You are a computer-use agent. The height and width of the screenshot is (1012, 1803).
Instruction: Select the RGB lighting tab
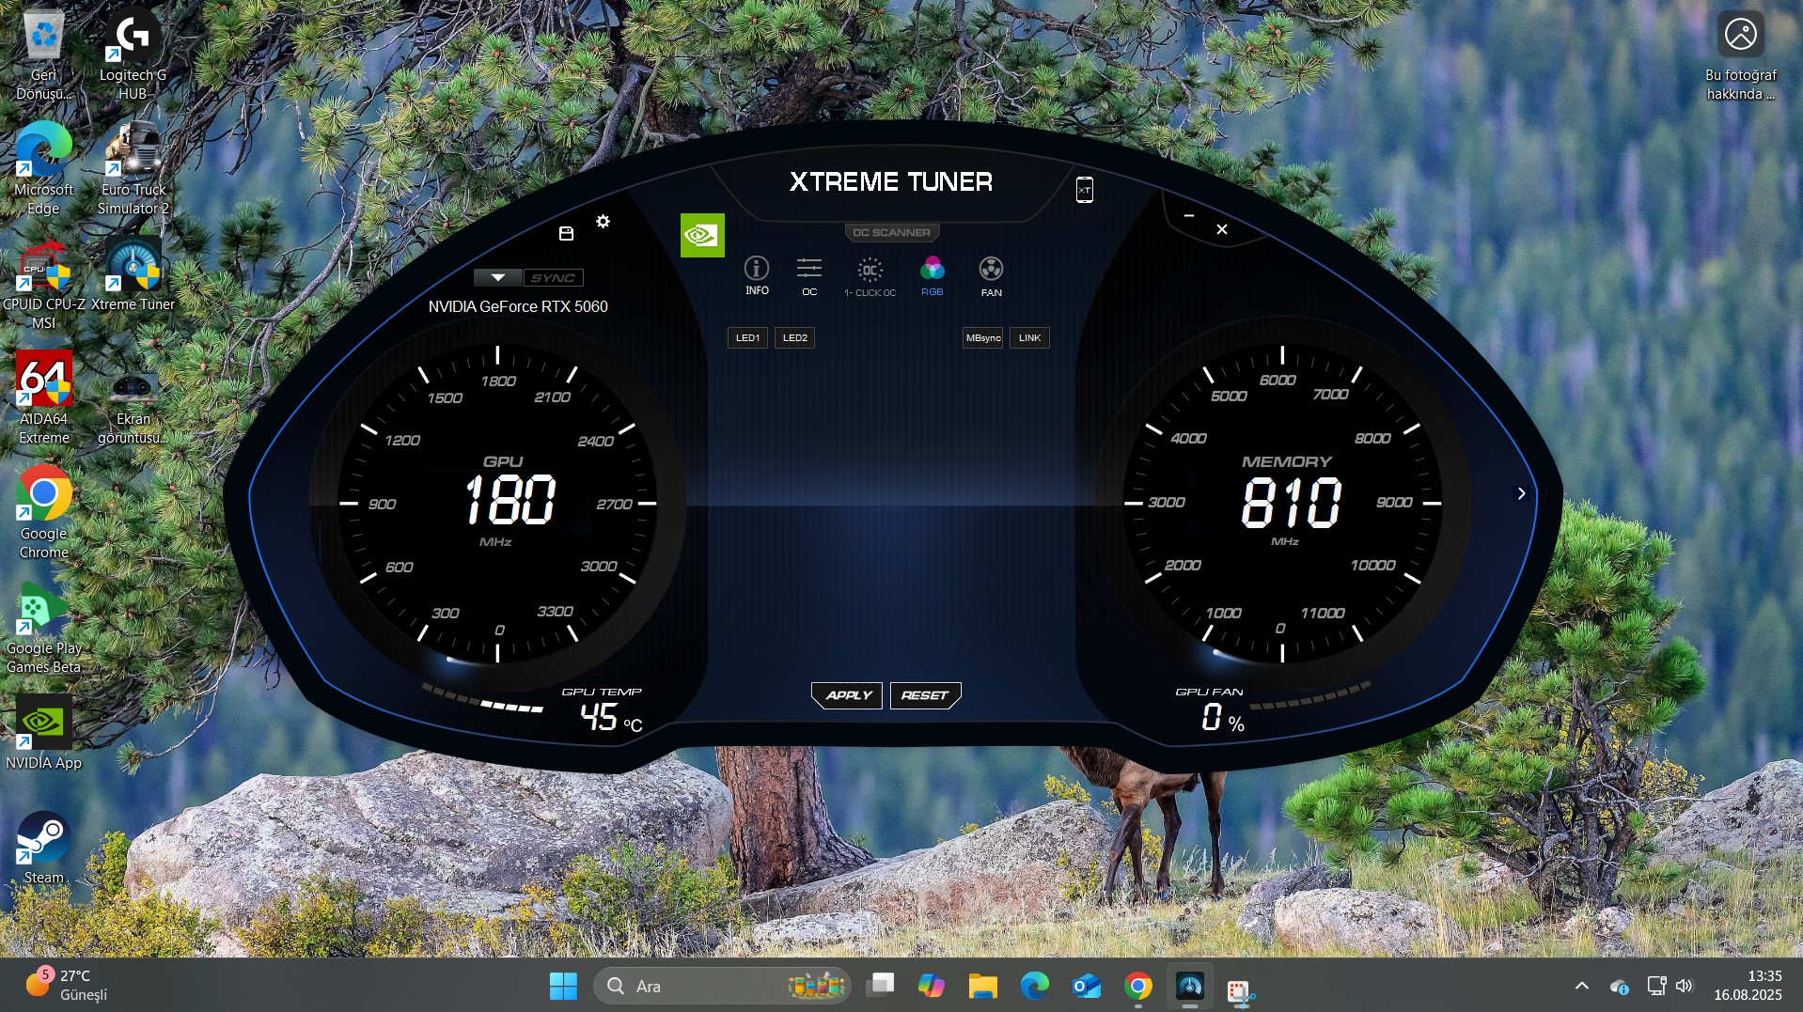tap(932, 276)
